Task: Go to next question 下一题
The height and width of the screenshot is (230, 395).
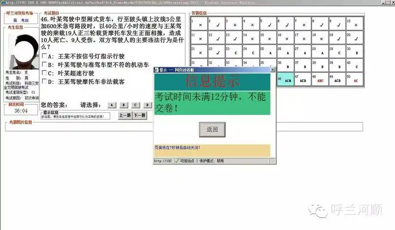Action: pos(139,115)
